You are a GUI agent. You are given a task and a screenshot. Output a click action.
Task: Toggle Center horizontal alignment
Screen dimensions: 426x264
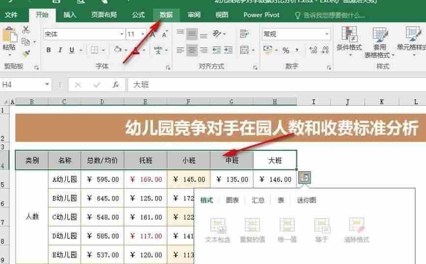tap(192, 50)
